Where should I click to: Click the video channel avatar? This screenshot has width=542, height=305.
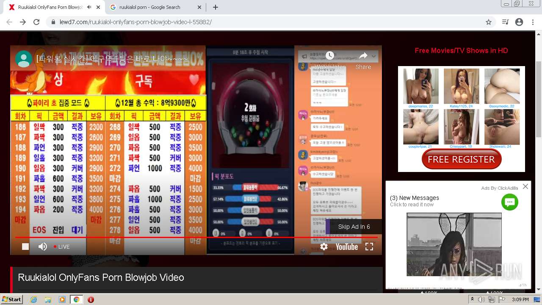point(24,59)
